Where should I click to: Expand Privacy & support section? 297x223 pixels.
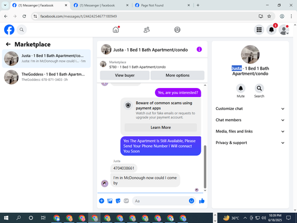pyautogui.click(x=250, y=143)
